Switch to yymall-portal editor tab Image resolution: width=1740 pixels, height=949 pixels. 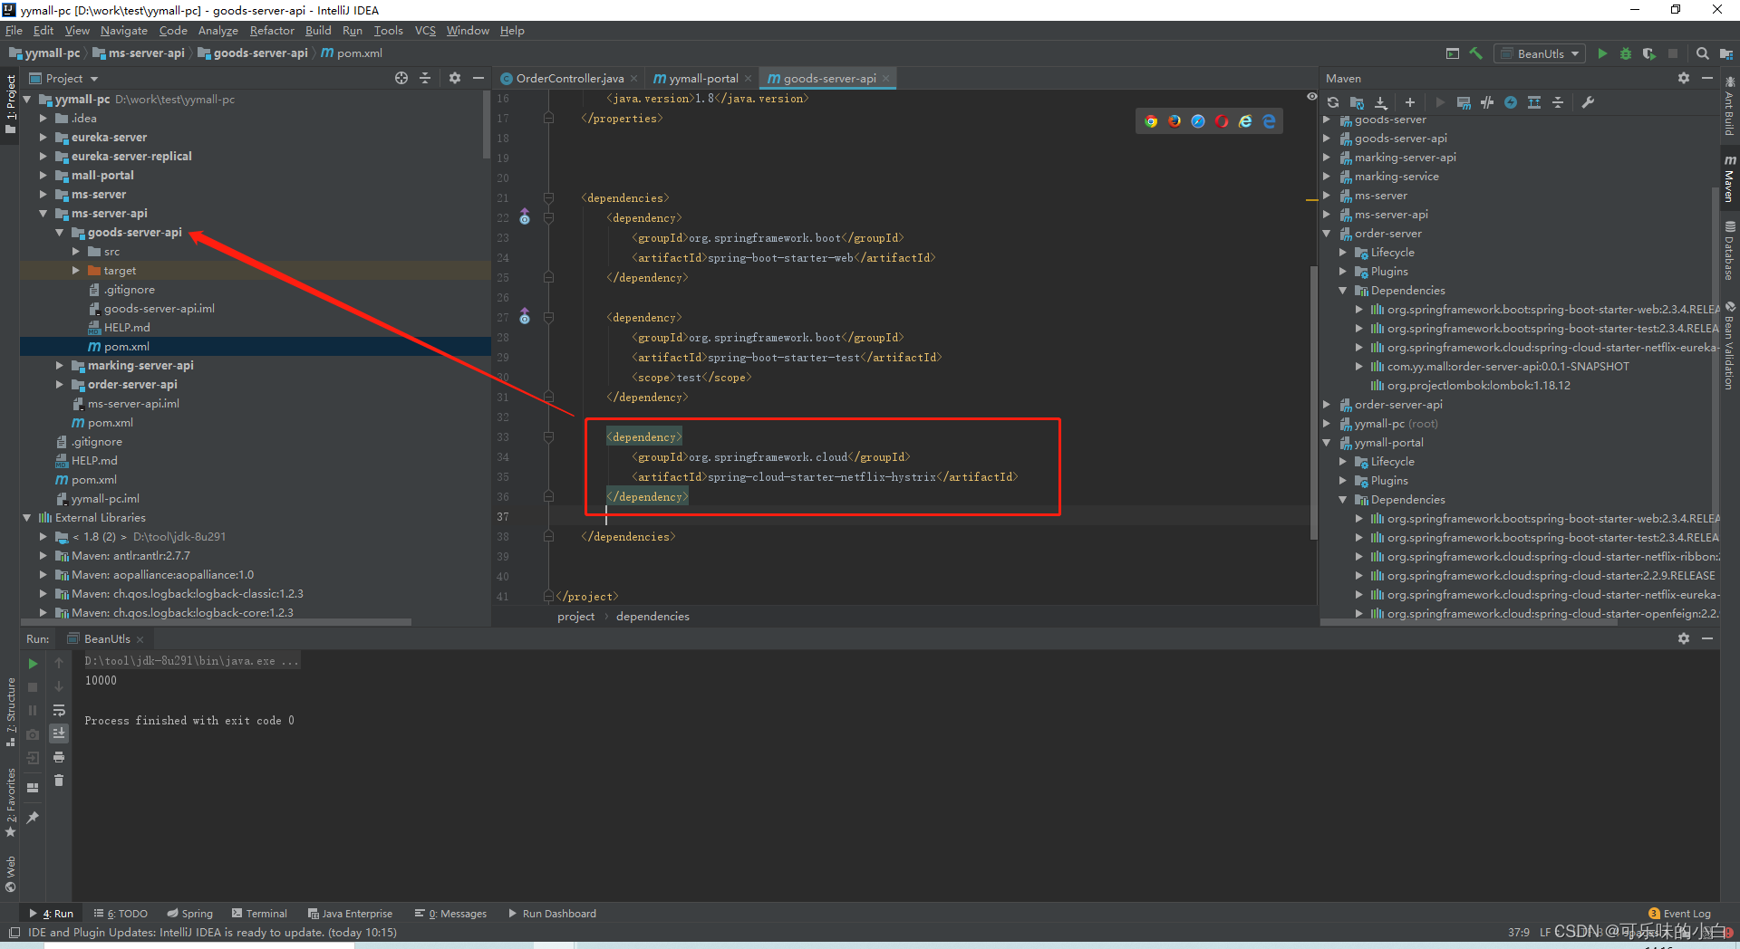[x=703, y=79]
